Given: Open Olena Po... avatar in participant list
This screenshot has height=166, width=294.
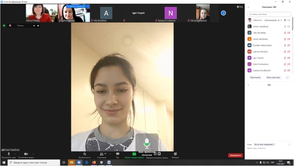Looking at the screenshot, I should (250, 20).
